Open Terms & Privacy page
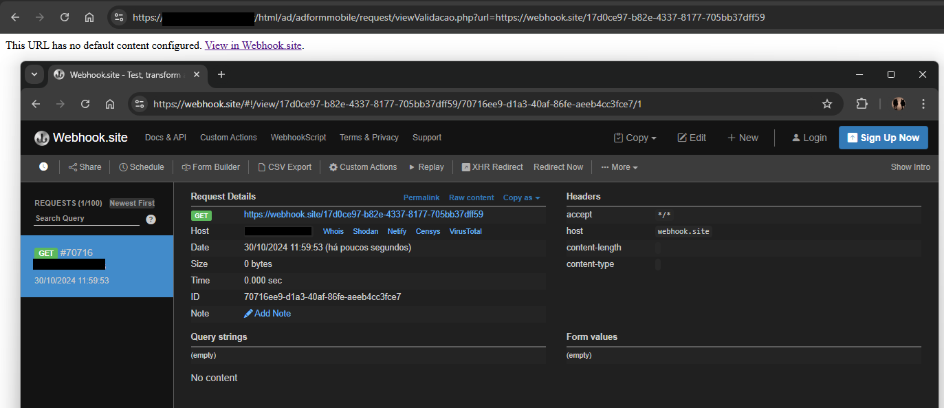 [x=369, y=138]
